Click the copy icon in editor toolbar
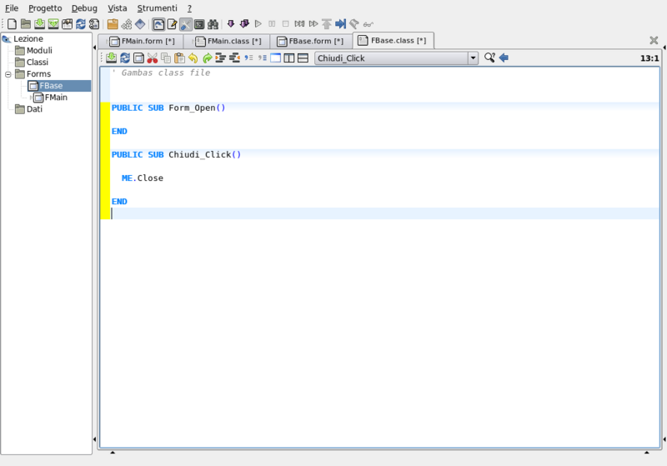Viewport: 667px width, 466px height. pyautogui.click(x=166, y=58)
